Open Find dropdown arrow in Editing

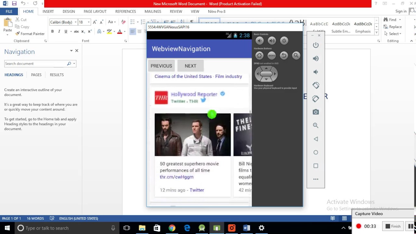pyautogui.click(x=400, y=20)
